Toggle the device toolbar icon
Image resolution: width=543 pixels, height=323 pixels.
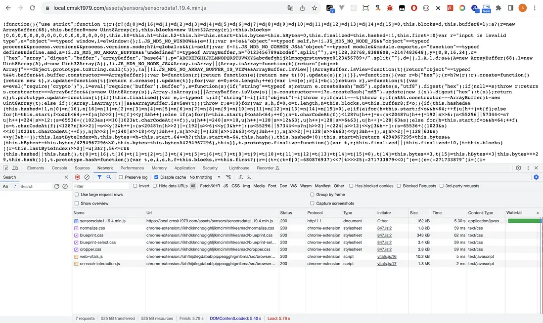point(15,168)
